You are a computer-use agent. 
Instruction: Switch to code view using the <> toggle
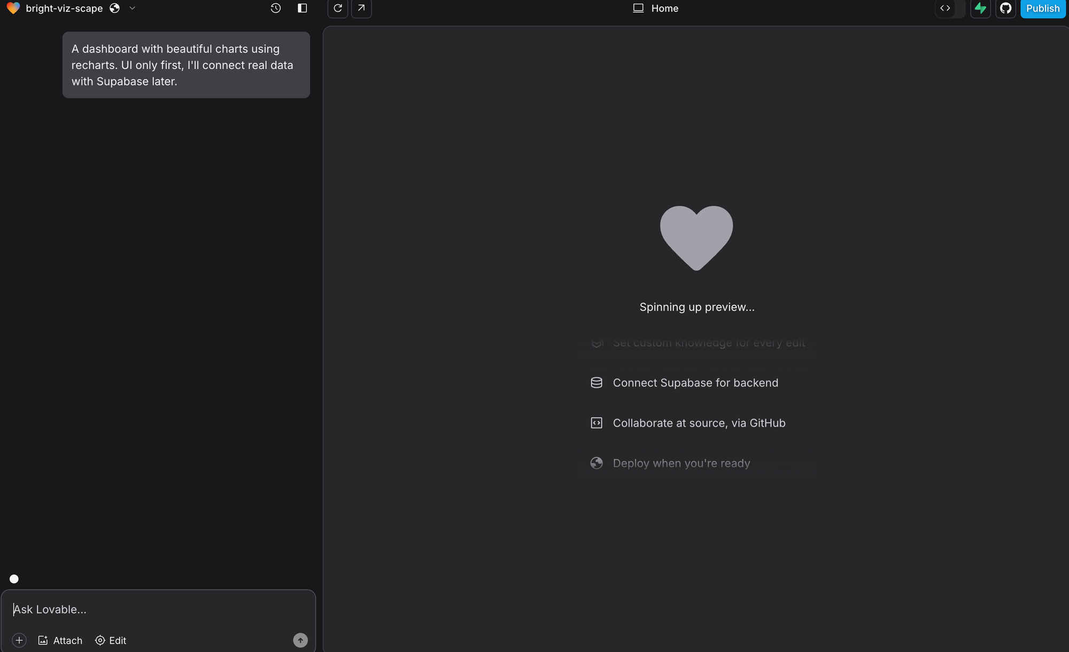pos(945,9)
